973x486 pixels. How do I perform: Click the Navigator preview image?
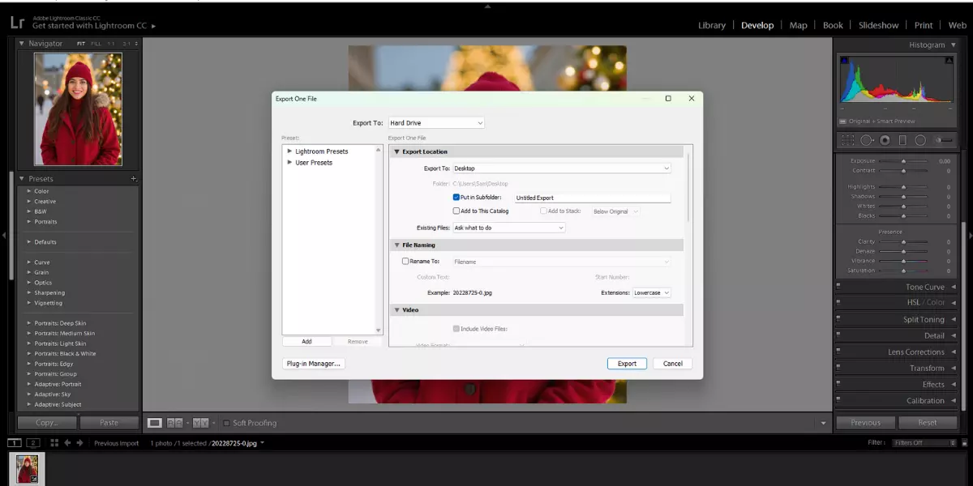(x=79, y=109)
